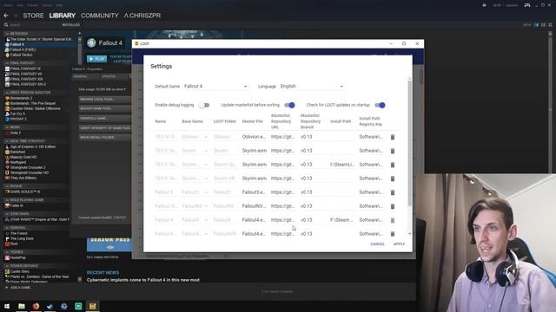Click the Season Pass DLC thumbnail
The height and width of the screenshot is (312, 556).
pyautogui.click(x=109, y=244)
